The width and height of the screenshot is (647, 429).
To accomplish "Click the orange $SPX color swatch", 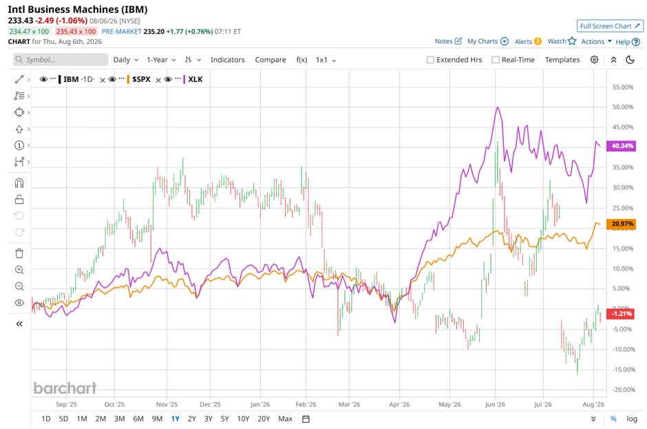I will click(x=128, y=79).
